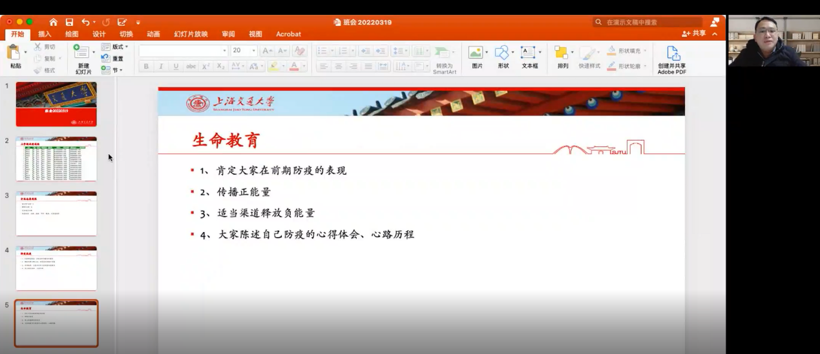This screenshot has width=820, height=354.
Task: Click the Paste (粘贴) clipboard icon
Action: (x=14, y=53)
